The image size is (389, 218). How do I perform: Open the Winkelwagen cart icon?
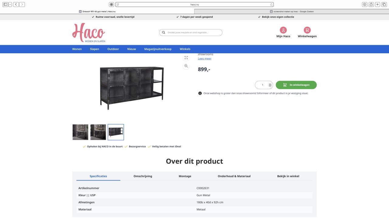pyautogui.click(x=307, y=30)
